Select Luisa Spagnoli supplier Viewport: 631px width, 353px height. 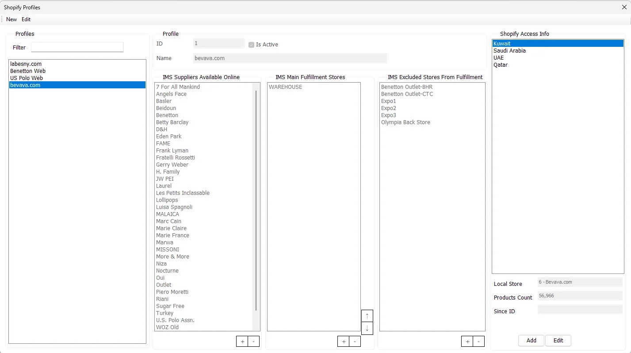204,207
